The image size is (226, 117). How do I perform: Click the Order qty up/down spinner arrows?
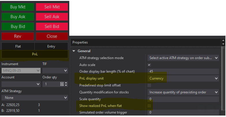[66, 84]
